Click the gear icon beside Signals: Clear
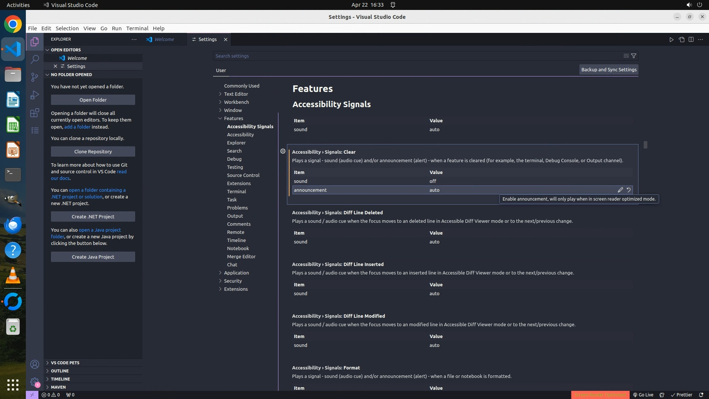Screen dimensions: 709x399 [x=282, y=151]
